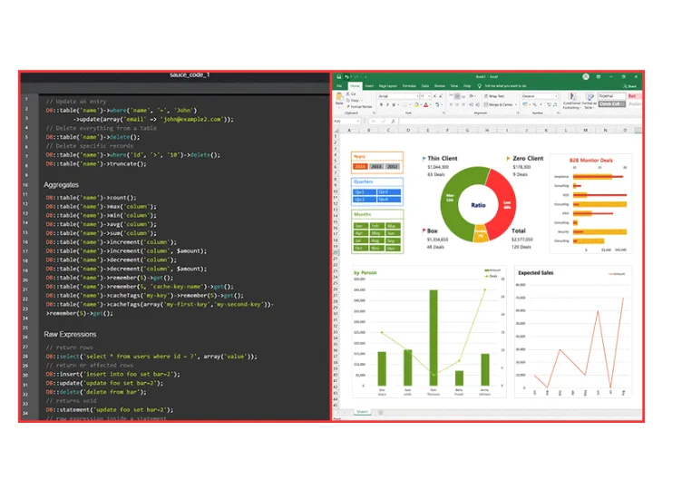
Task: Click the font color icon
Action: click(428, 104)
